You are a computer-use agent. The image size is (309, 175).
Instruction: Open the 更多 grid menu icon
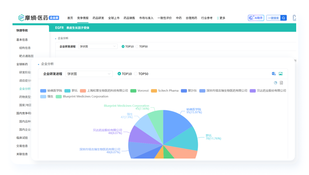(218, 18)
